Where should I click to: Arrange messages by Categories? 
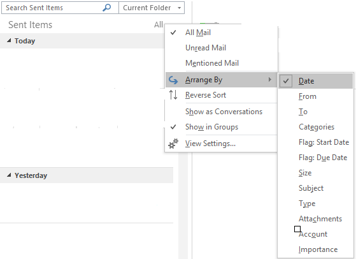pos(316,127)
